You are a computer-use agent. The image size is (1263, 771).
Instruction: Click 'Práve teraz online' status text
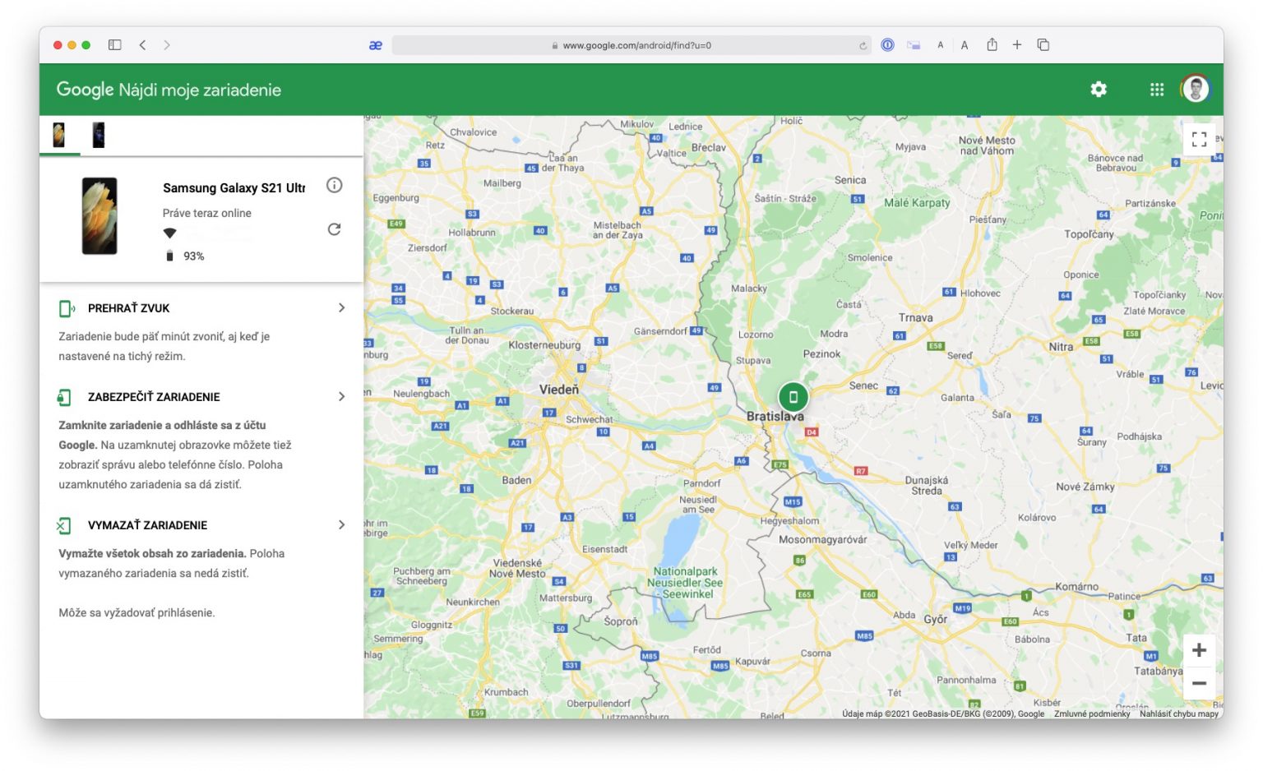[207, 213]
